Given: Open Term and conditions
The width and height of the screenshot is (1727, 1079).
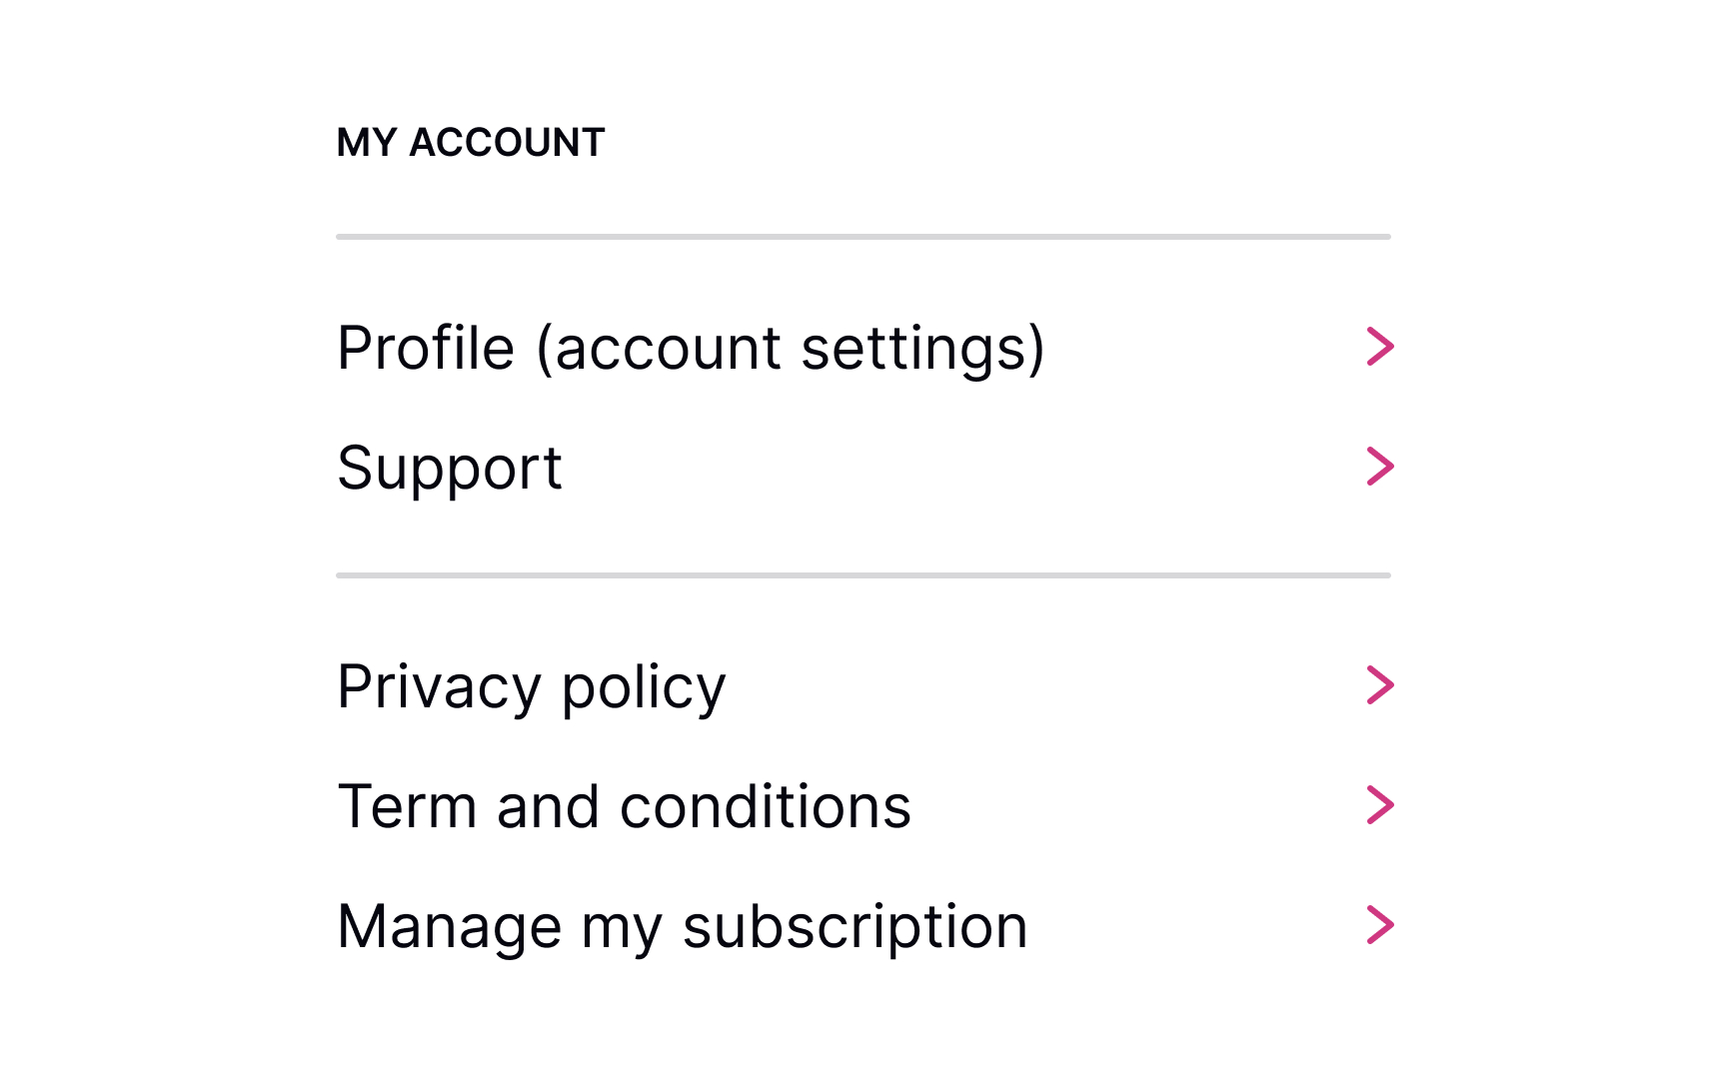Looking at the screenshot, I should pyautogui.click(x=625, y=806).
